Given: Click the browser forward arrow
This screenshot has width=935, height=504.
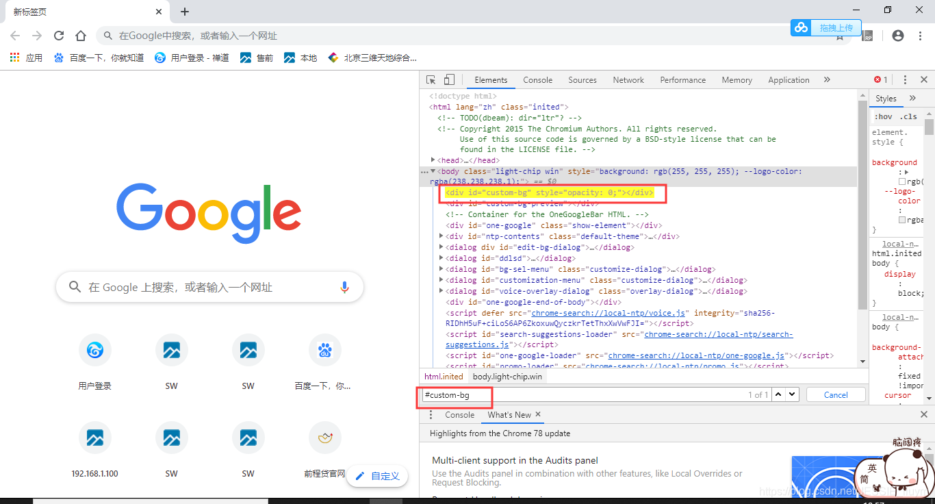Looking at the screenshot, I should click(x=37, y=36).
